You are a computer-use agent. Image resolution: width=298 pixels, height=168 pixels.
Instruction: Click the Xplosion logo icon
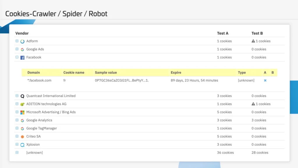pyautogui.click(x=22, y=145)
